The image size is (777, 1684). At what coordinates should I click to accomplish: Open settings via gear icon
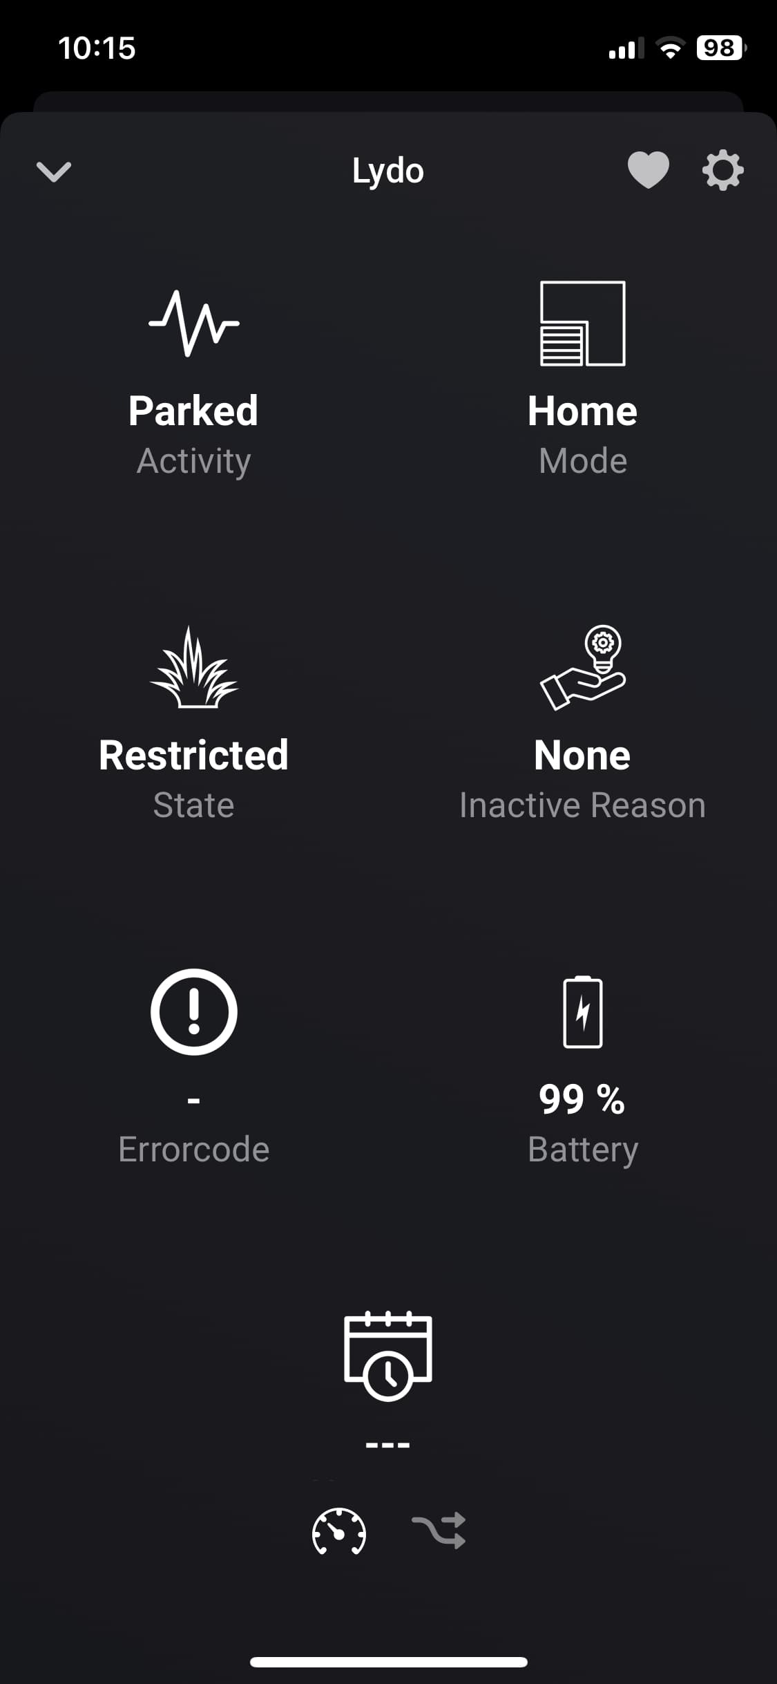tap(722, 170)
